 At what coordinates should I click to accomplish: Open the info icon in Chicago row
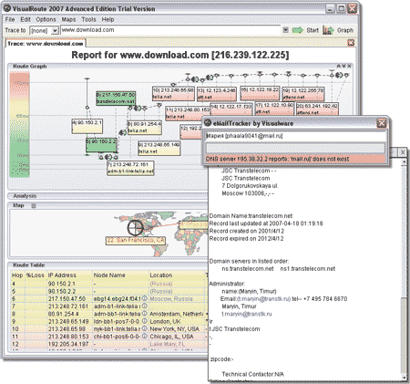tap(145, 337)
